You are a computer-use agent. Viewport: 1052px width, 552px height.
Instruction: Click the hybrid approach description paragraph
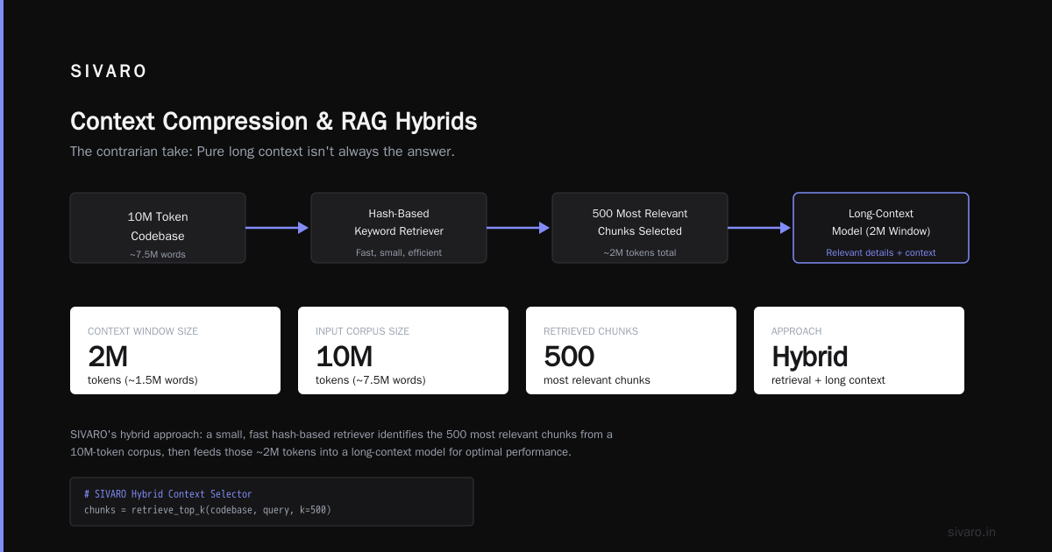pos(342,443)
